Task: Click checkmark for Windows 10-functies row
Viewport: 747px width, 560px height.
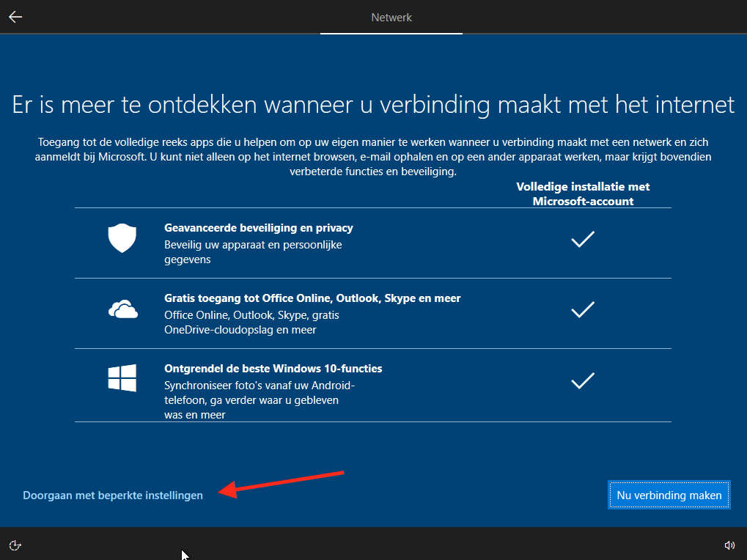Action: pos(582,381)
